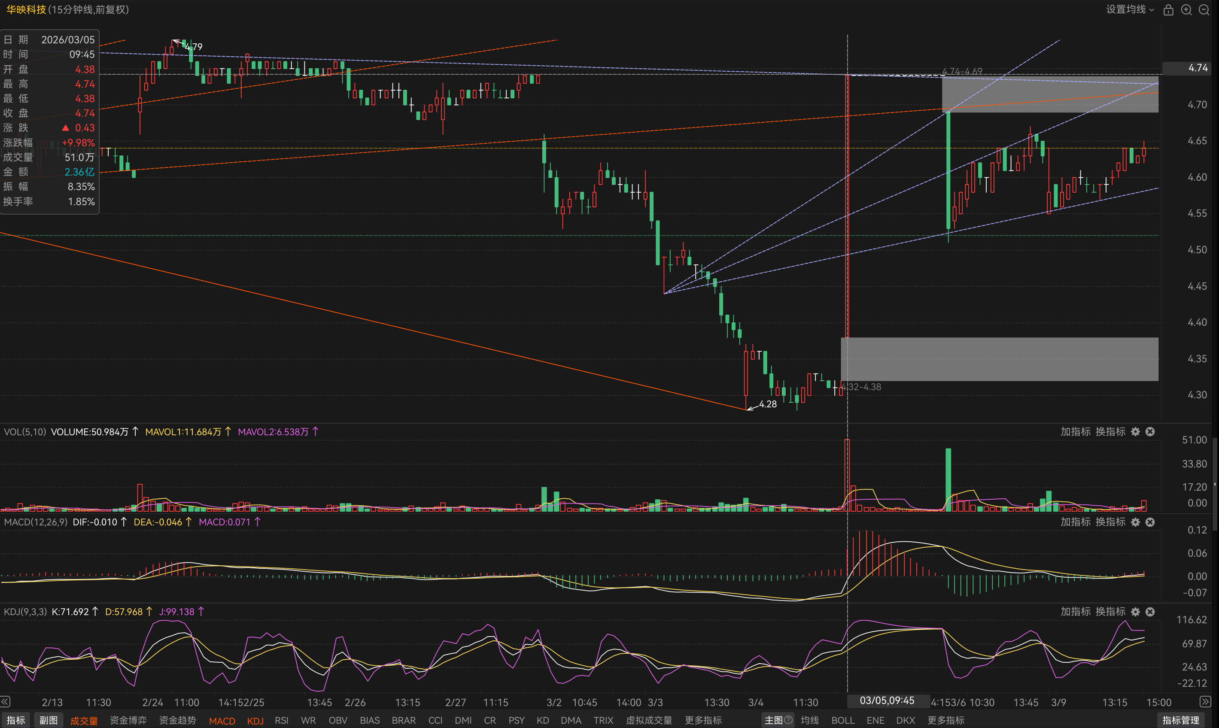Click the lock chart icon

coord(1168,10)
